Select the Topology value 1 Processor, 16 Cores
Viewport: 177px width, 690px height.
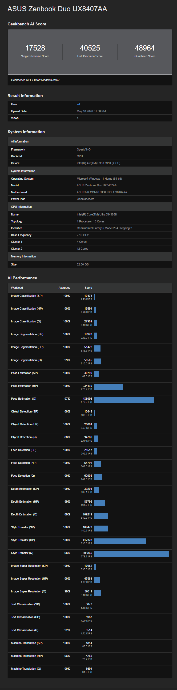(x=91, y=222)
